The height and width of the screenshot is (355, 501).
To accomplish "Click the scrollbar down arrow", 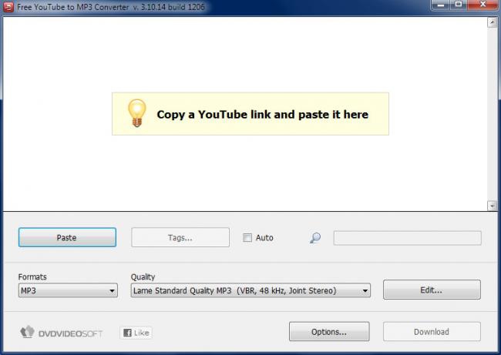I will [x=492, y=206].
